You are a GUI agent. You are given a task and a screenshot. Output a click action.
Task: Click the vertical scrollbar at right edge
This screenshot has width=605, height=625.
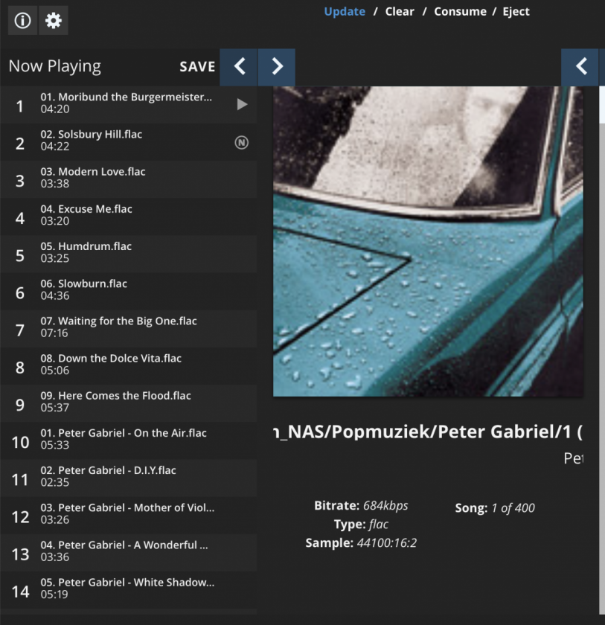(602, 350)
